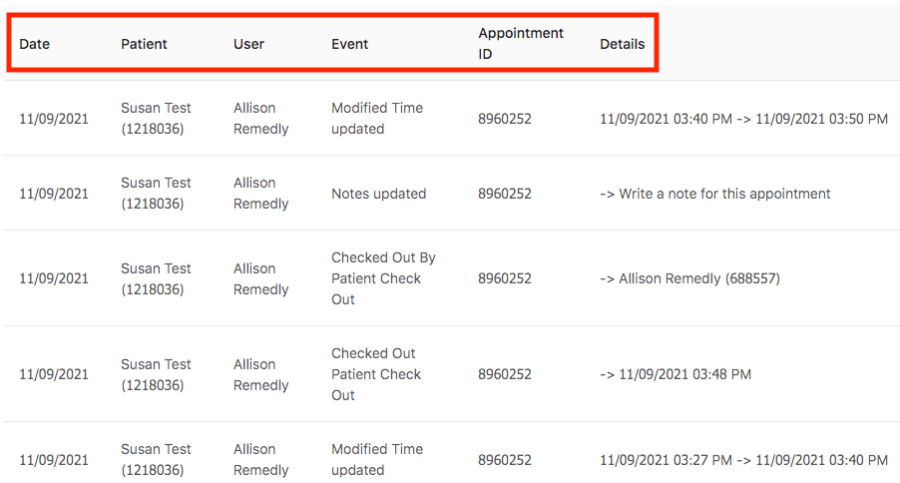Click the patient name in the Notes updated row
Image resolution: width=900 pixels, height=483 pixels.
(156, 194)
